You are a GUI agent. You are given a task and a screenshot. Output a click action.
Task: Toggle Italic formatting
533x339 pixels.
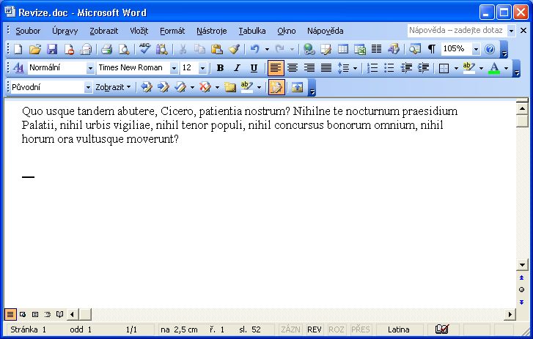tap(237, 68)
